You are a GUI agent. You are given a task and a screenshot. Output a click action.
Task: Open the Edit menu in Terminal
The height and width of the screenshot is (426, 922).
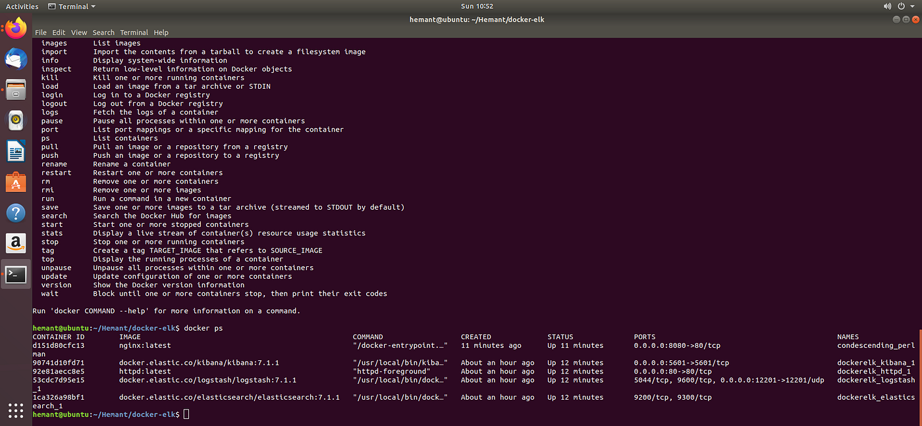coord(58,32)
